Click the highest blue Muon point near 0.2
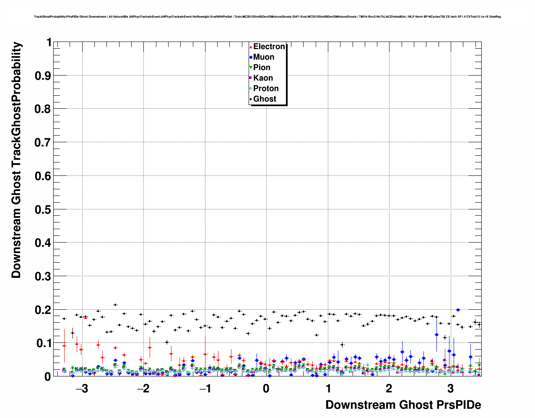This screenshot has width=535, height=418. (x=458, y=310)
